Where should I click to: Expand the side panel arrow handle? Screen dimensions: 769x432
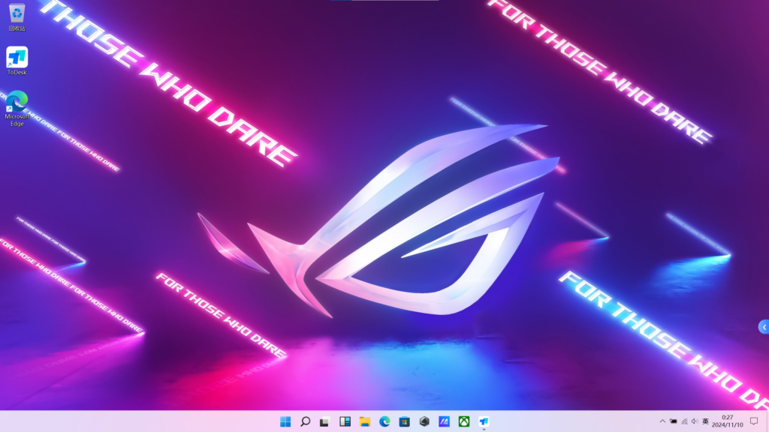tap(764, 327)
